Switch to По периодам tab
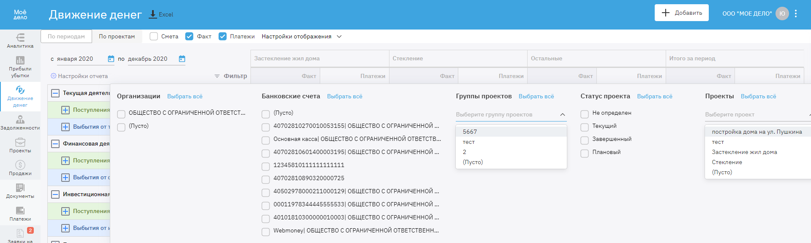 [66, 37]
